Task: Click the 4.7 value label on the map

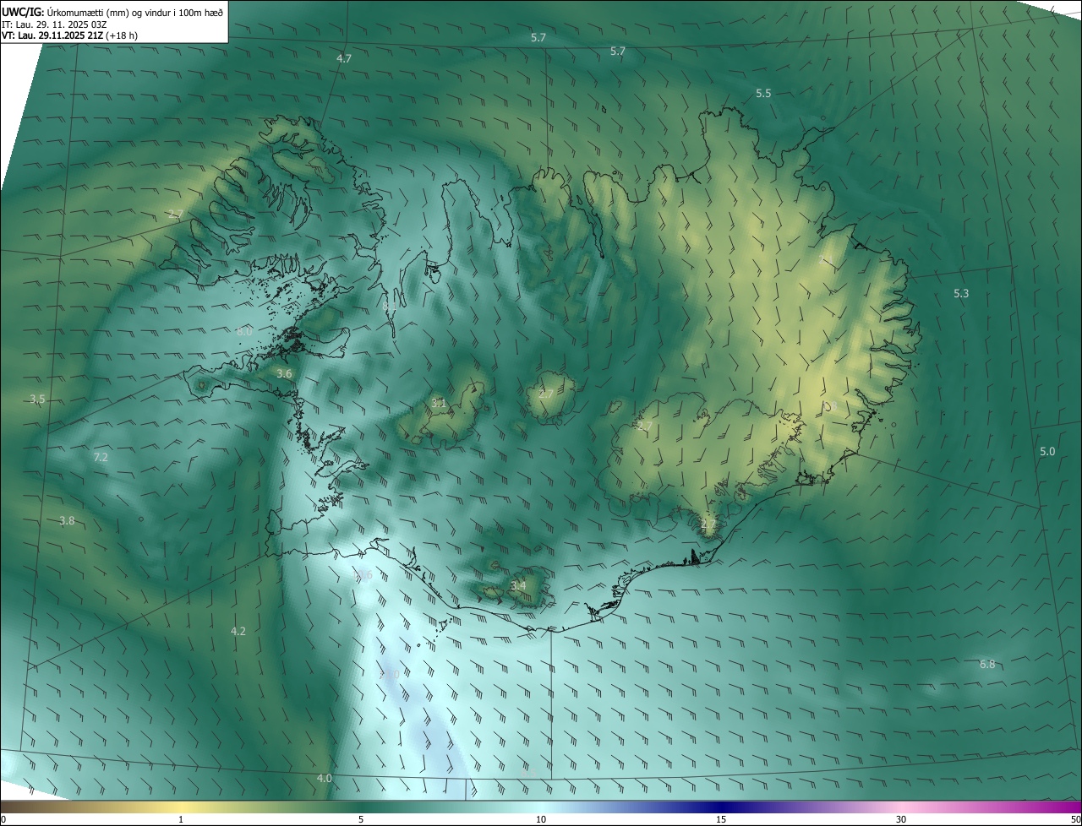Action: [344, 58]
